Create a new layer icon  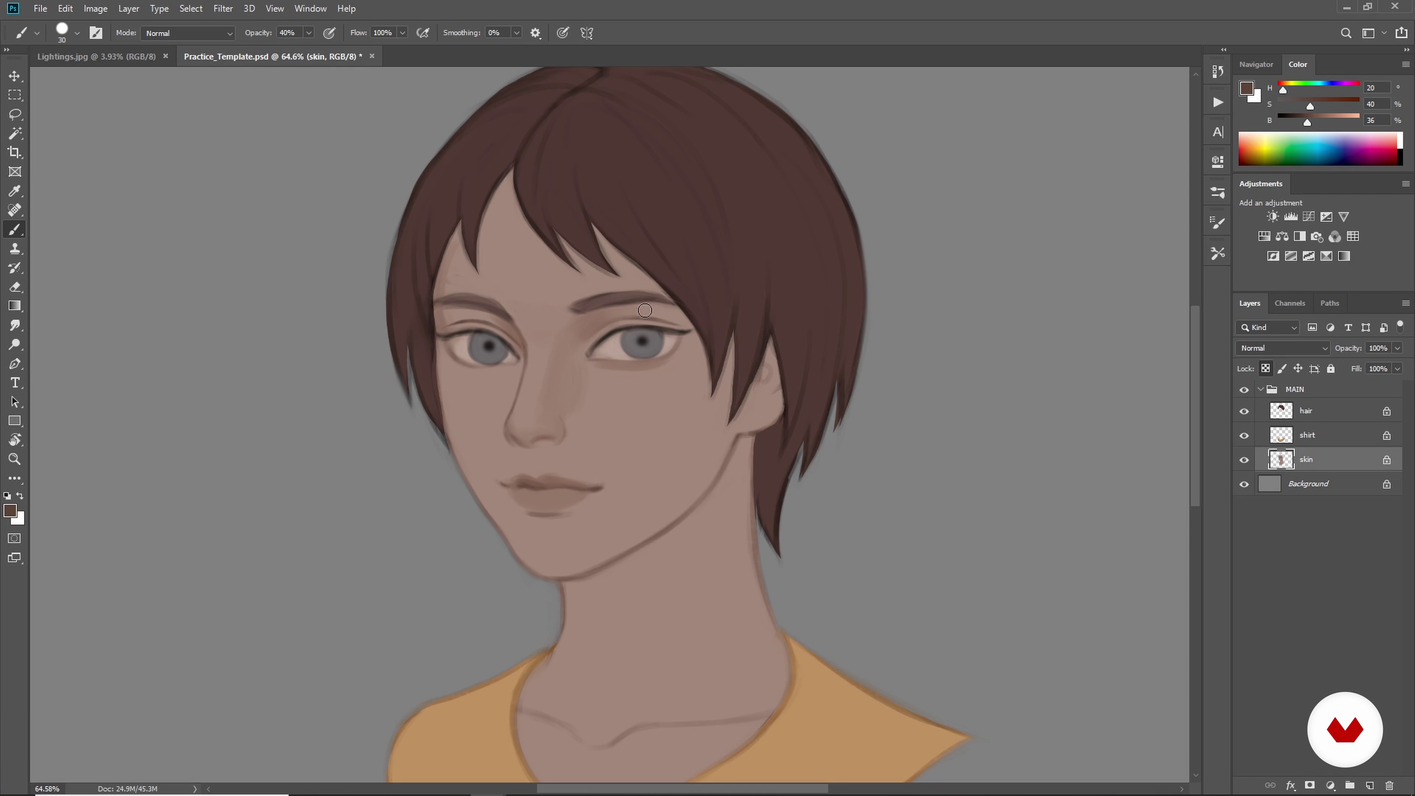click(x=1369, y=785)
